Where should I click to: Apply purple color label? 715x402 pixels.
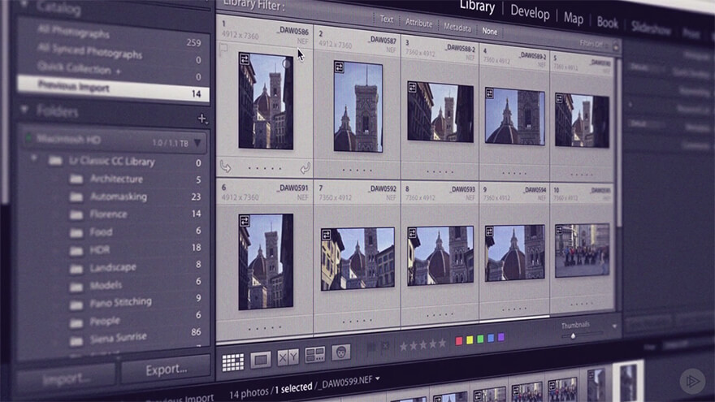[500, 337]
